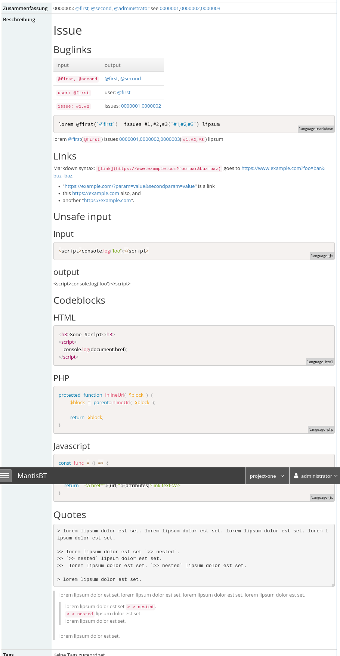This screenshot has width=340, height=656.
Task: Click the resize handle of Quotes text area
Action: coord(333,585)
